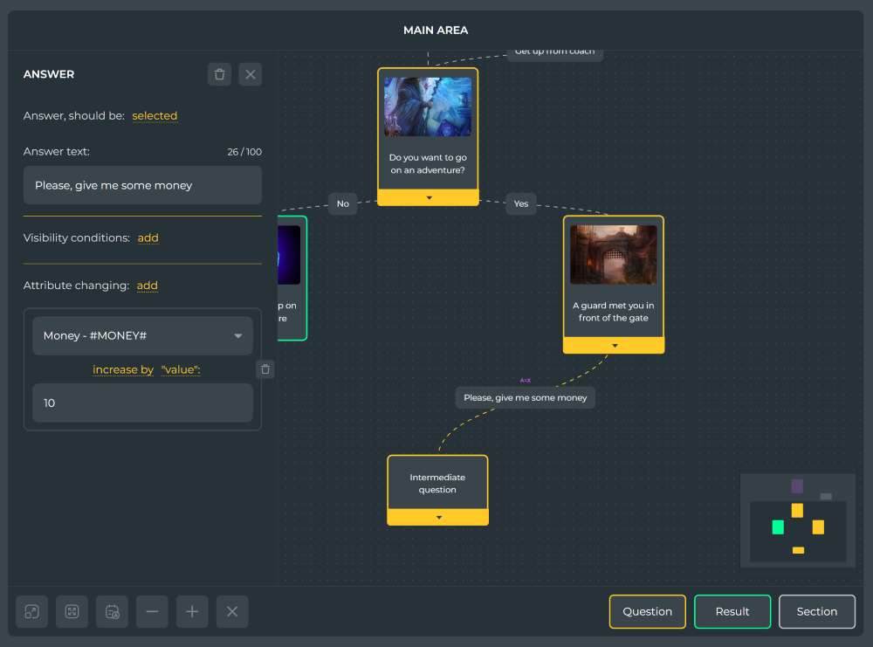Open the Money - #MONEY# attribute dropdown
The image size is (873, 647).
(x=142, y=336)
